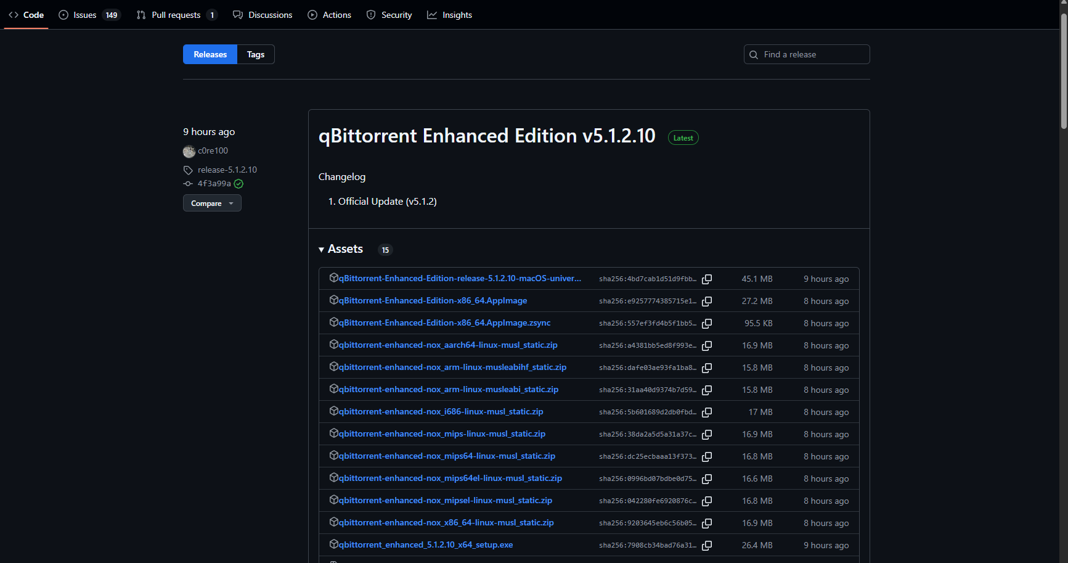
Task: Open the Issues tab
Action: click(x=89, y=15)
